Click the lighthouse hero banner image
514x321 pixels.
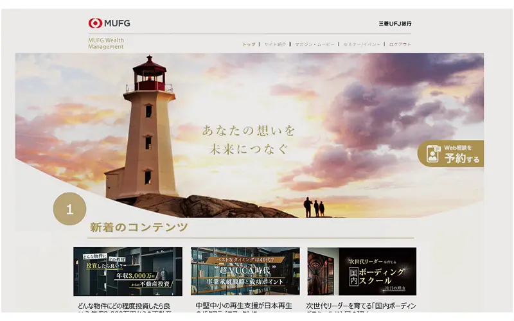pyautogui.click(x=249, y=135)
